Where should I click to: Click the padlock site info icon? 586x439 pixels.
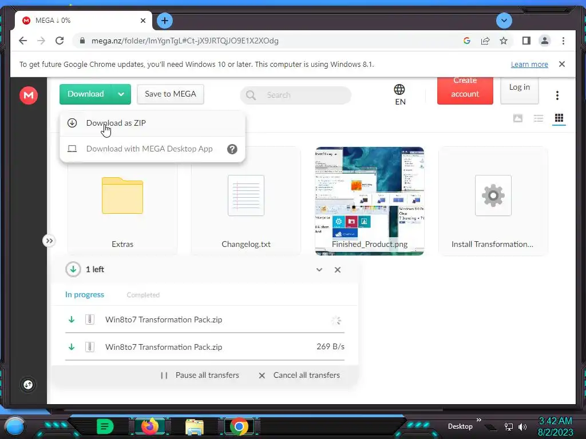[x=82, y=41]
